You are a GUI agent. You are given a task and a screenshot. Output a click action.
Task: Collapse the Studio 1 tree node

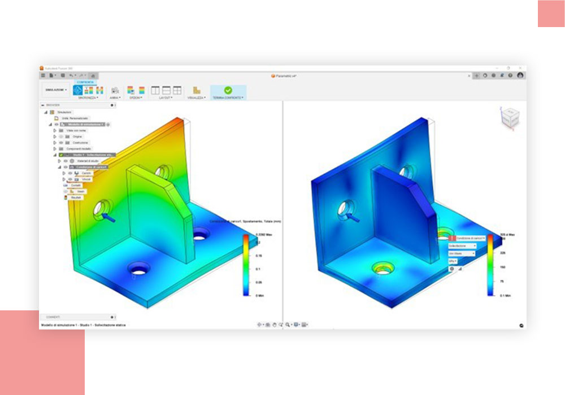pyautogui.click(x=55, y=155)
